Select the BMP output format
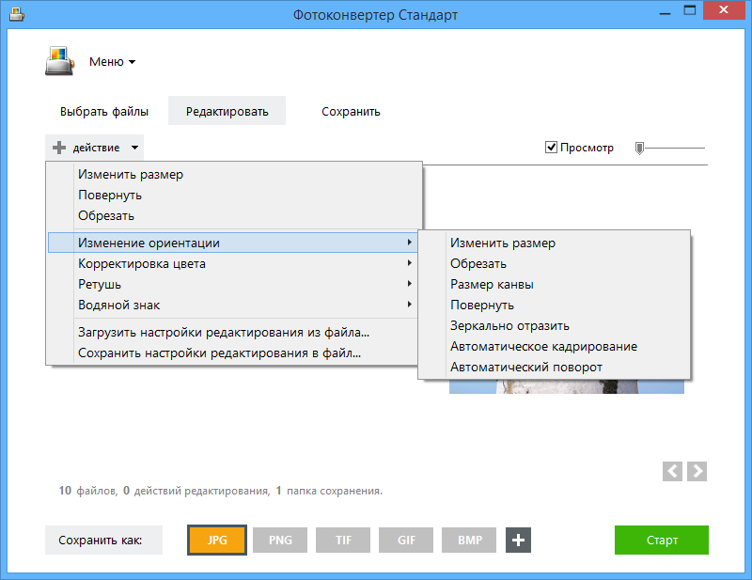The image size is (752, 580). (x=469, y=541)
